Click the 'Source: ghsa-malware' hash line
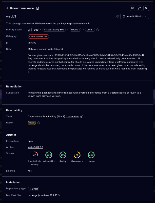Image resolution: width=155 pixels, height=203 pixels. pos(86,55)
